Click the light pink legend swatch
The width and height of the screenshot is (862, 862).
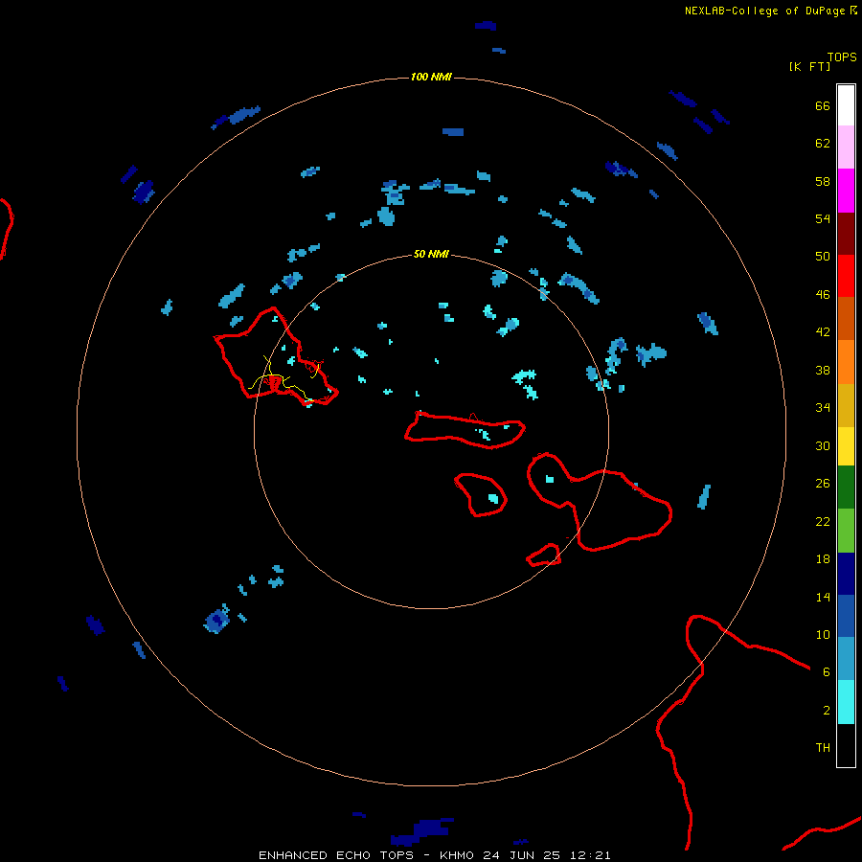[x=846, y=147]
